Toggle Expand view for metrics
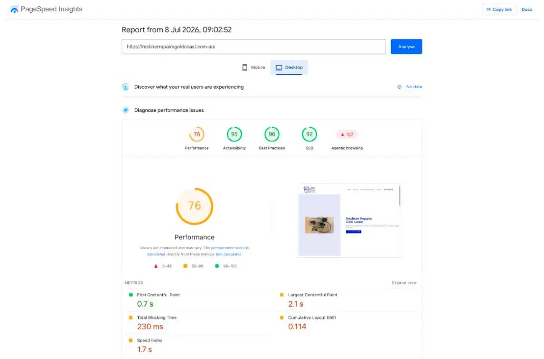The image size is (544, 359). [x=404, y=283]
